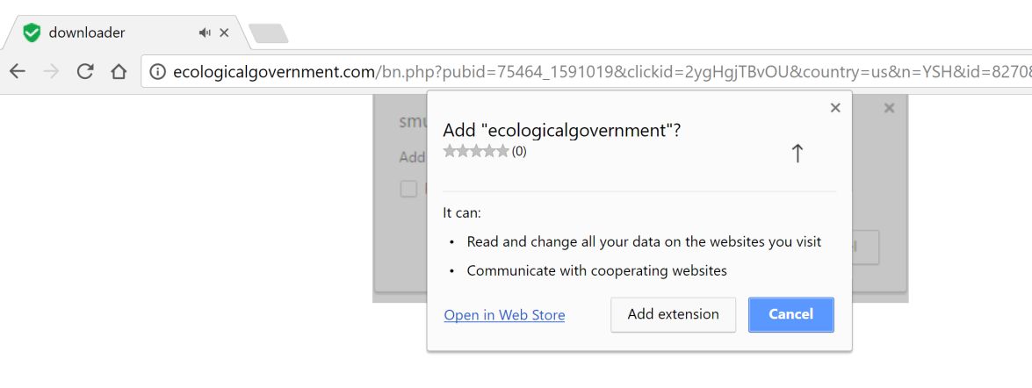Screen dimensions: 1032x388
Task: Click the rating count (0)
Action: point(519,151)
